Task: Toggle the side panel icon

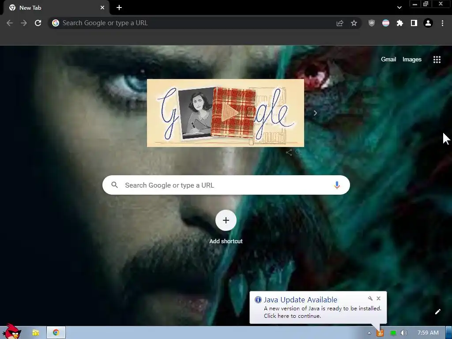Action: (414, 23)
